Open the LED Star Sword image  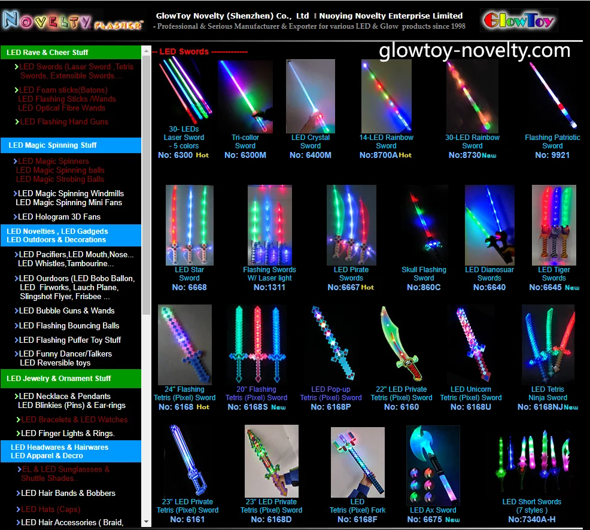(189, 225)
